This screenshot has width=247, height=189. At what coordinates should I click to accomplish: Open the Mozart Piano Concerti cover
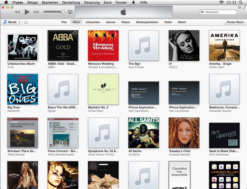click(x=63, y=133)
